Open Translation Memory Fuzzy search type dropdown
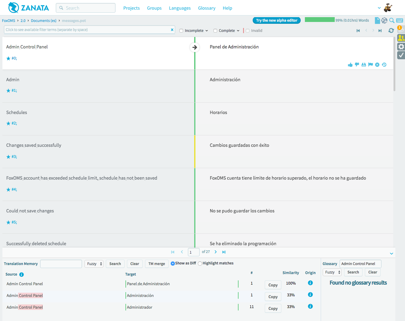This screenshot has height=321, width=405. pyautogui.click(x=94, y=264)
